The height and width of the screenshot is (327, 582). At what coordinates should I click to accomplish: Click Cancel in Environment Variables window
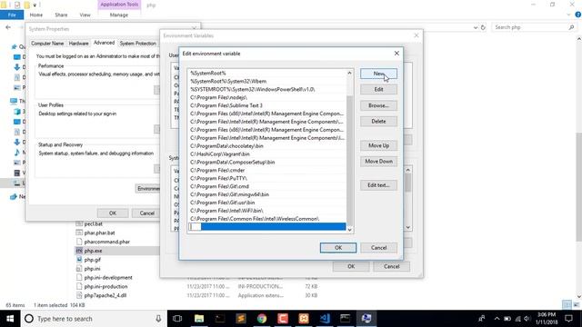[392, 266]
